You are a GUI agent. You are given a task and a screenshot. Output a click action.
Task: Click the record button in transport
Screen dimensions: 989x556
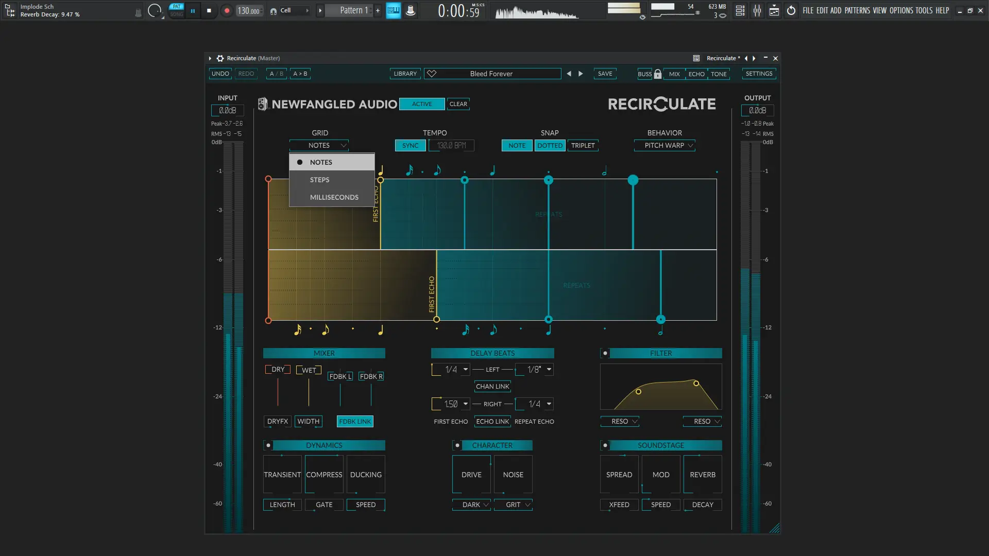[227, 10]
